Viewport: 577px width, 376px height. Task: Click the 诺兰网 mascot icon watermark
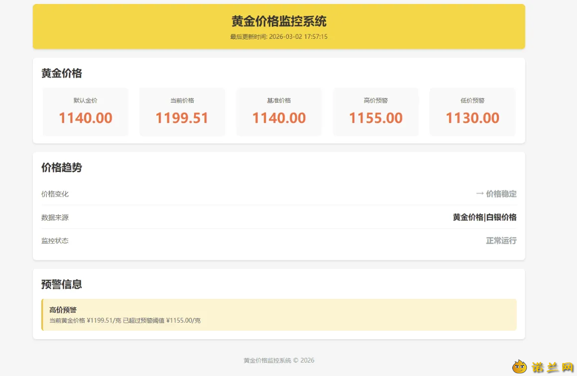520,367
